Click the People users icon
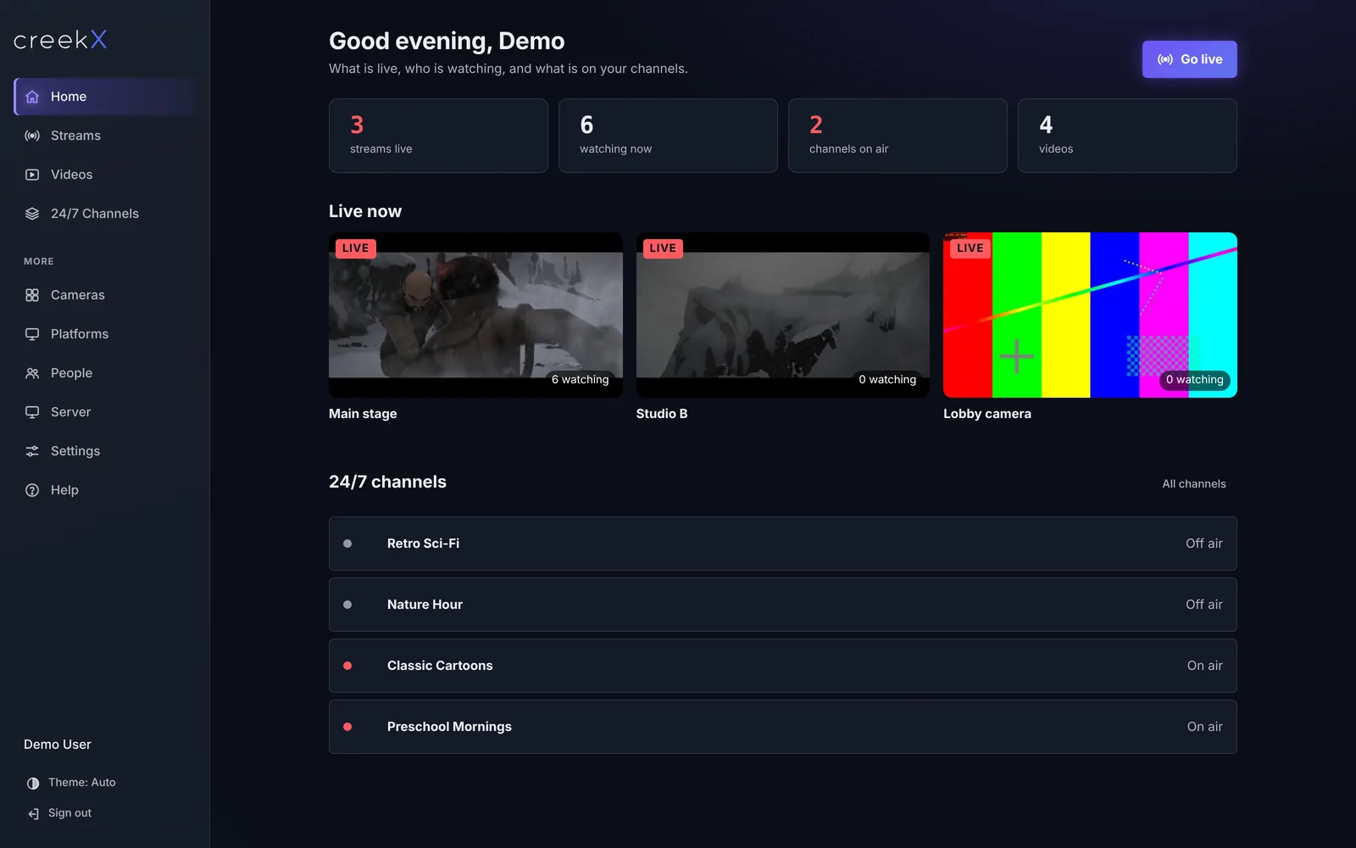 coord(32,373)
